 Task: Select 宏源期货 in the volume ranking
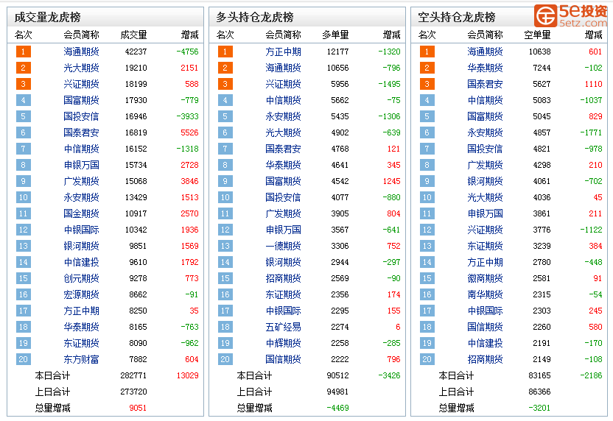[x=81, y=295]
